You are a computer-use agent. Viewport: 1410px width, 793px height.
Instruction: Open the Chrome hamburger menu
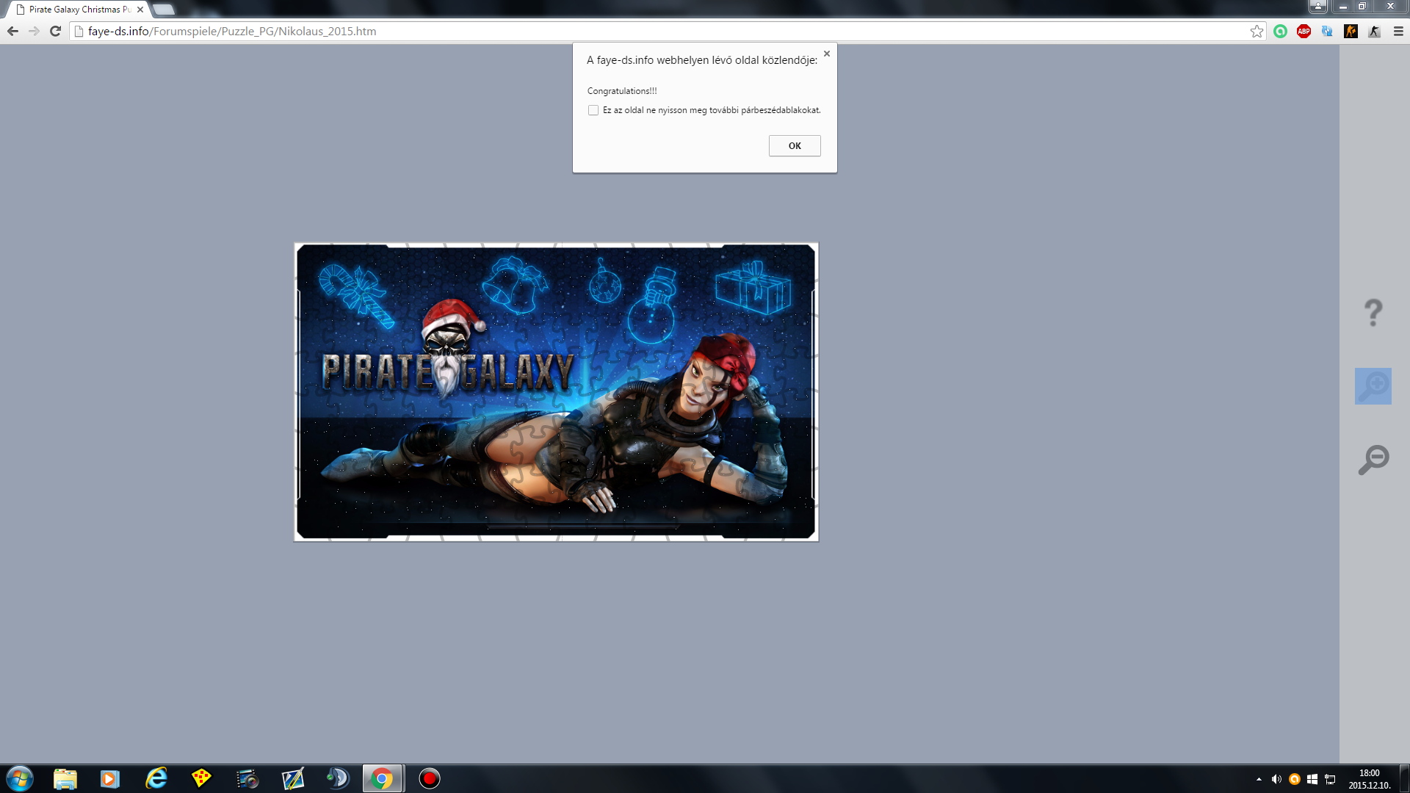(1398, 31)
